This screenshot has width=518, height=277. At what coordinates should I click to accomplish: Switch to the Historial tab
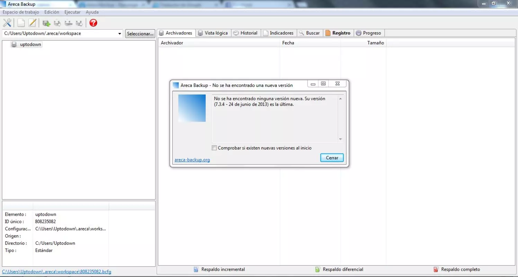pyautogui.click(x=245, y=33)
